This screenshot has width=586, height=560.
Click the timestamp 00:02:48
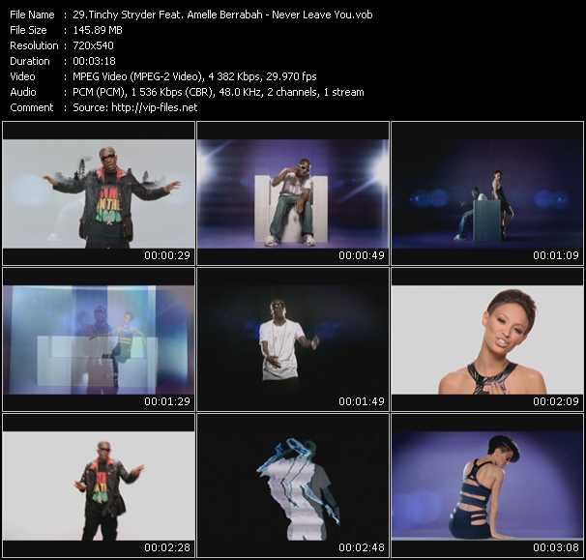click(x=362, y=547)
